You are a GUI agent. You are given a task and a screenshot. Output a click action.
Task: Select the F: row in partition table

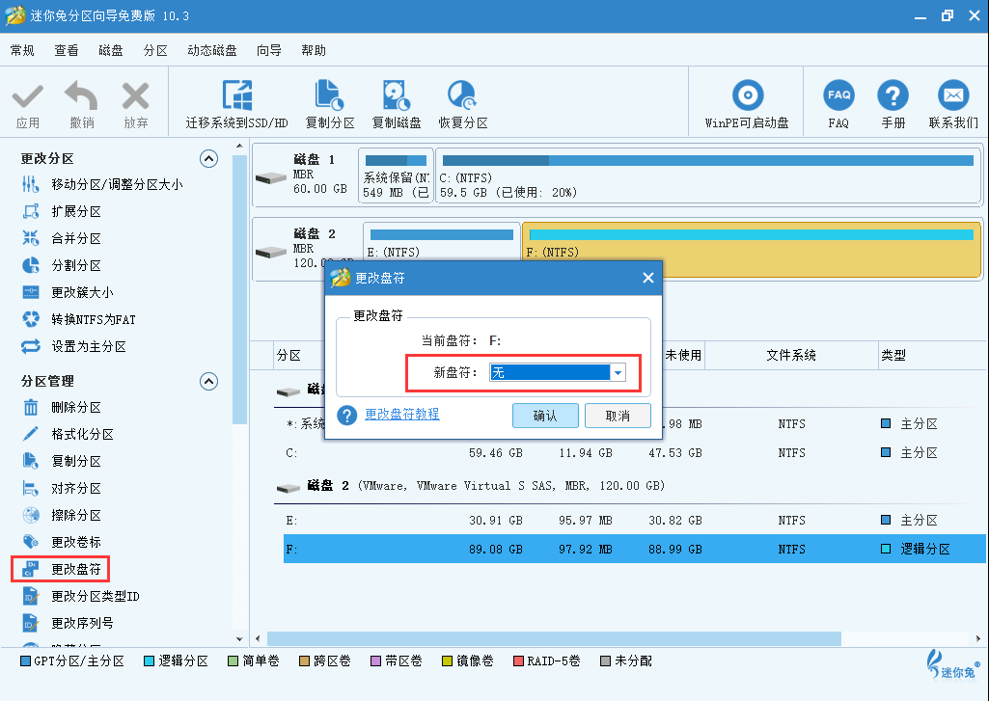[635, 549]
